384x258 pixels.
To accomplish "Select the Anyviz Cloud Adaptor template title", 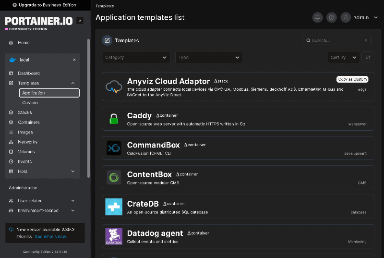I will point(168,81).
